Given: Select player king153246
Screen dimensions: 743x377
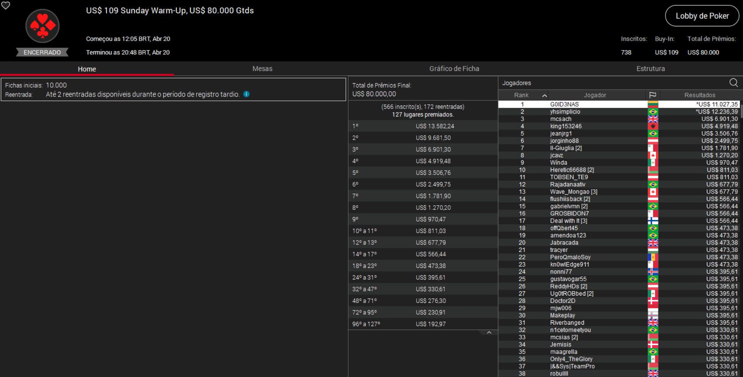Looking at the screenshot, I should pyautogui.click(x=619, y=126).
